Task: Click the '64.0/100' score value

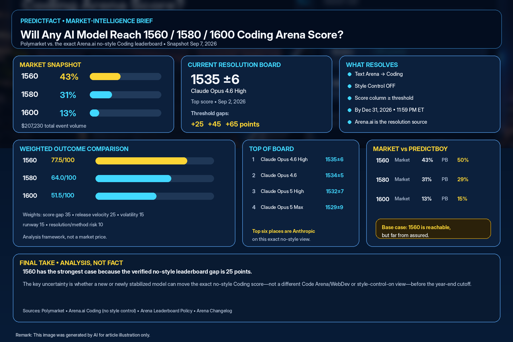Action: click(64, 178)
